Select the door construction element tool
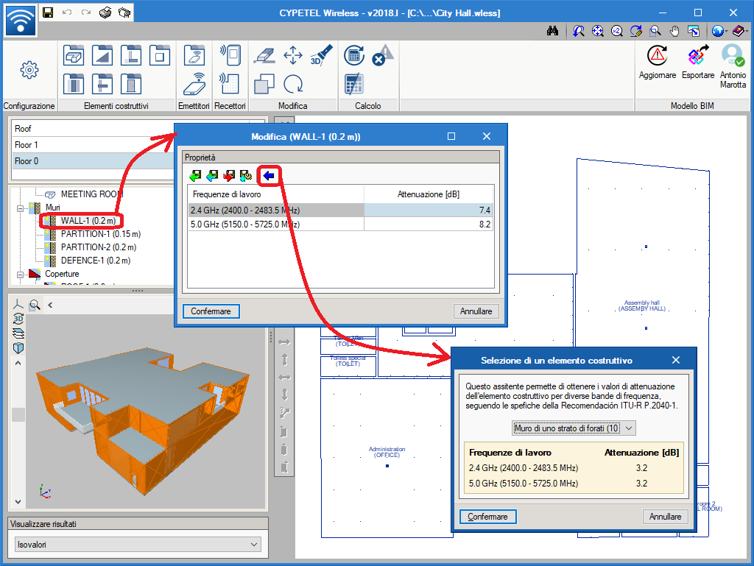Image resolution: width=754 pixels, height=566 pixels. (x=131, y=84)
